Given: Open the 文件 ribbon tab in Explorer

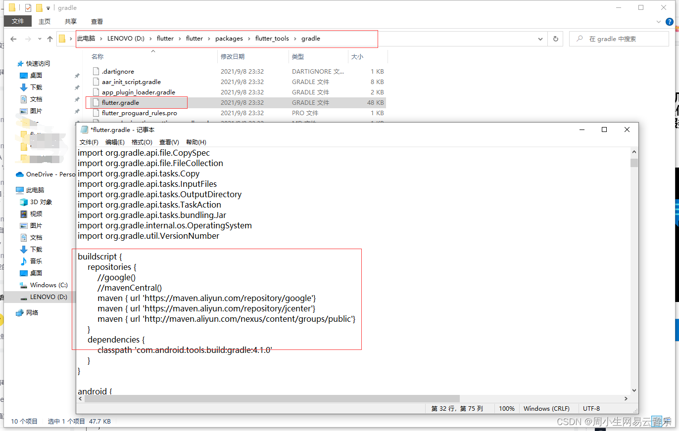Looking at the screenshot, I should [18, 21].
